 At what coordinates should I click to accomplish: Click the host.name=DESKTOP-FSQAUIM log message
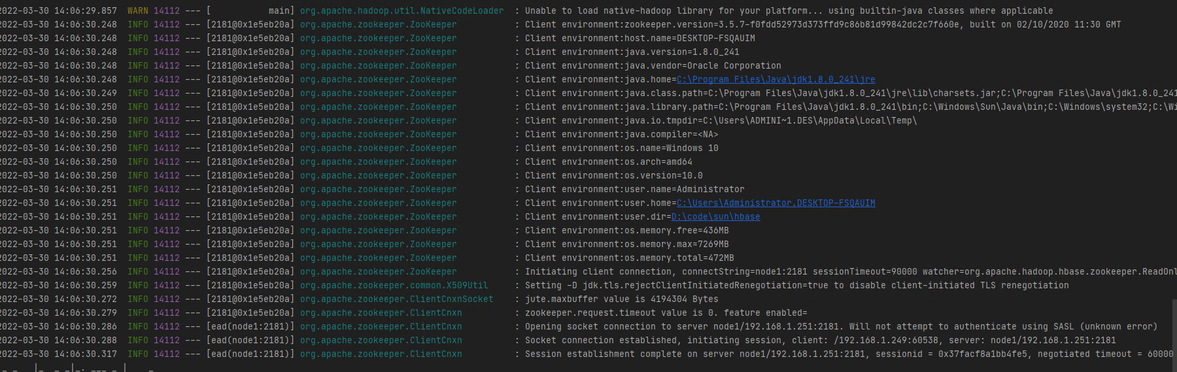click(x=640, y=39)
